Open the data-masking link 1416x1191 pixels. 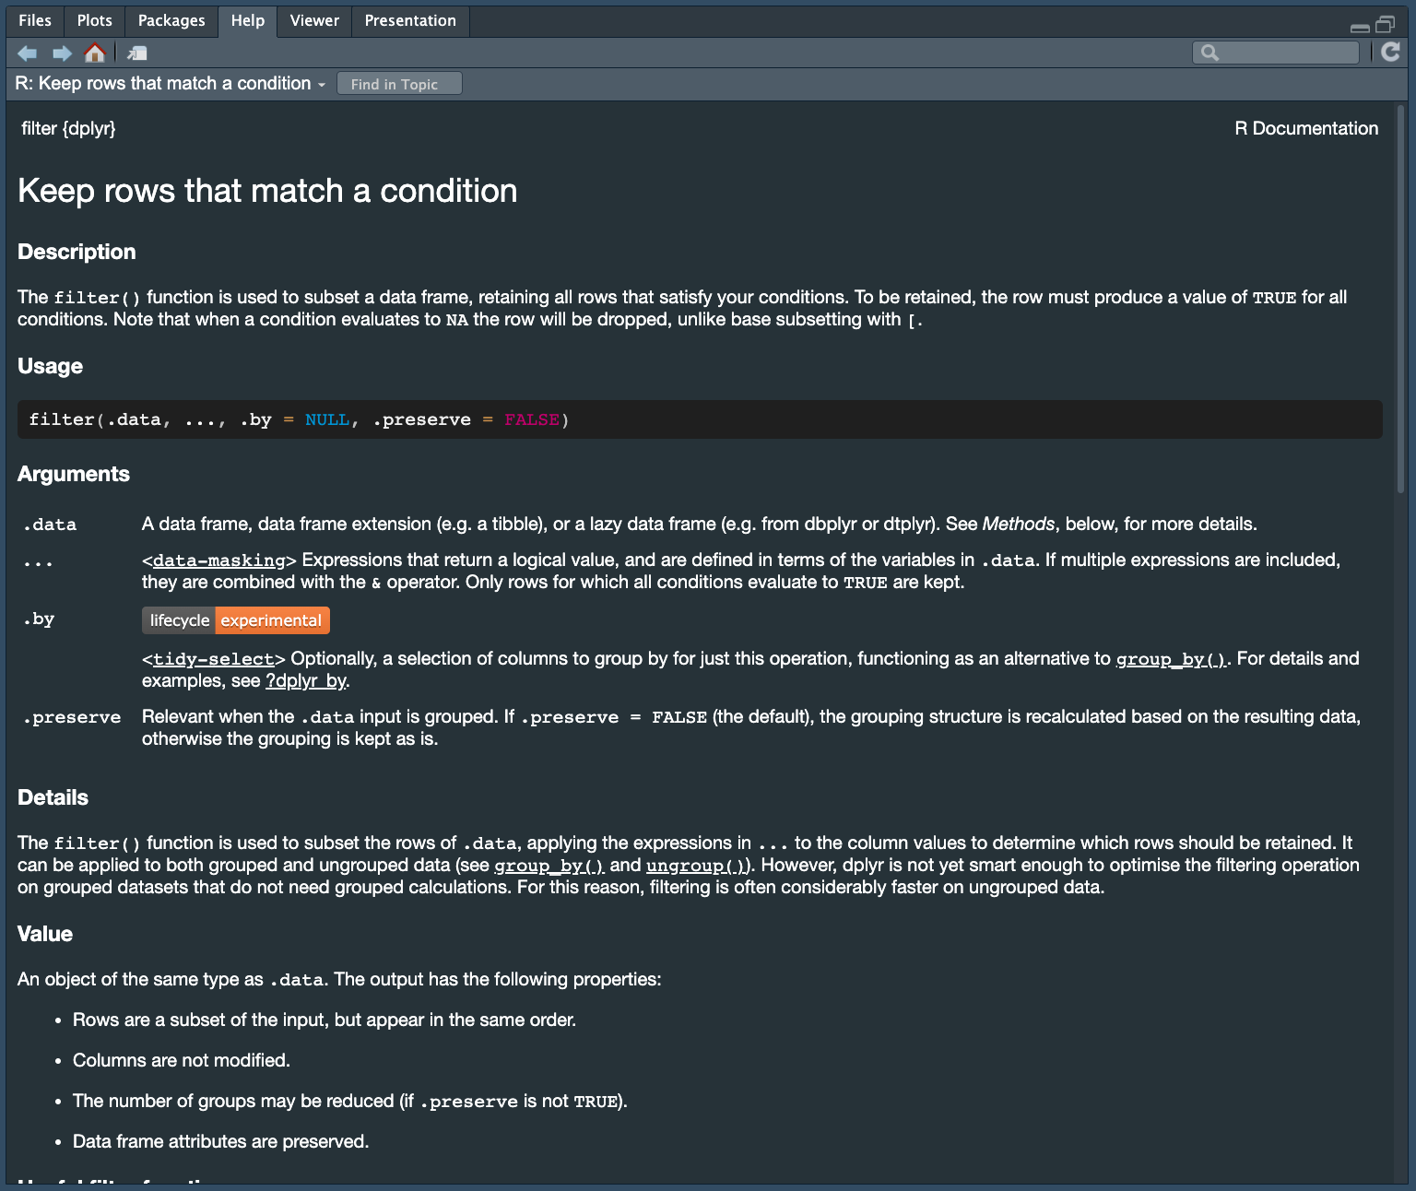point(219,560)
